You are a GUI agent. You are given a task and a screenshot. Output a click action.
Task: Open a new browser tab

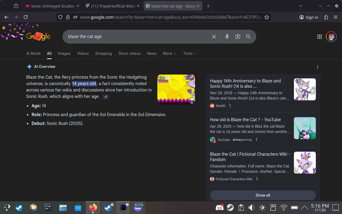[x=208, y=6]
